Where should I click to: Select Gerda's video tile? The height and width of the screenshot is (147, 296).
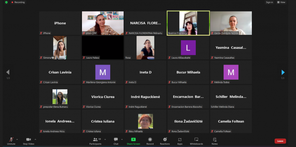(x=231, y=23)
